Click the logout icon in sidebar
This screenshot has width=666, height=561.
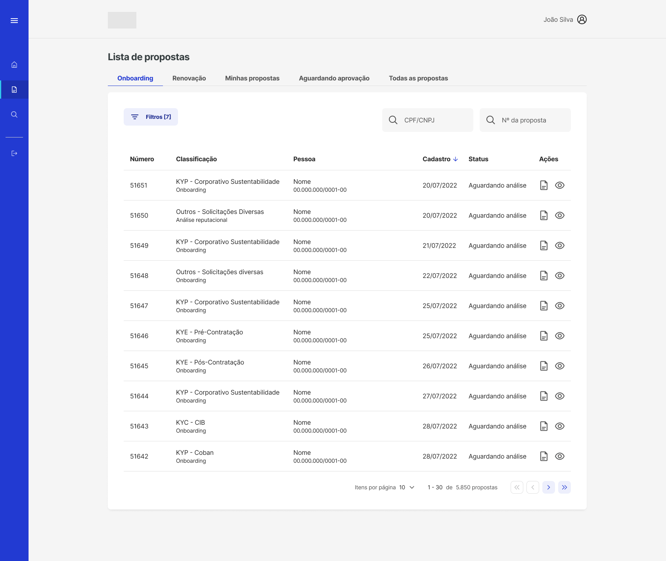(x=14, y=153)
